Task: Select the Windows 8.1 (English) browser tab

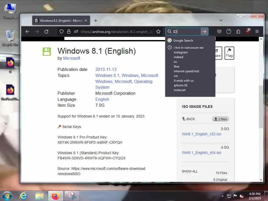Action: 61,20
